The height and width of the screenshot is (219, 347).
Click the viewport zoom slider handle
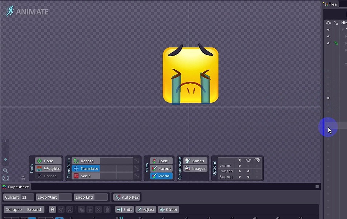(x=5, y=159)
